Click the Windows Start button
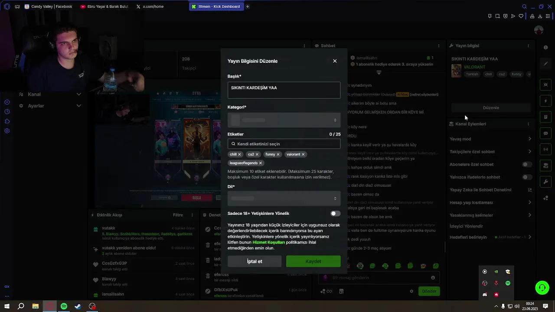The height and width of the screenshot is (312, 555). [x=7, y=306]
